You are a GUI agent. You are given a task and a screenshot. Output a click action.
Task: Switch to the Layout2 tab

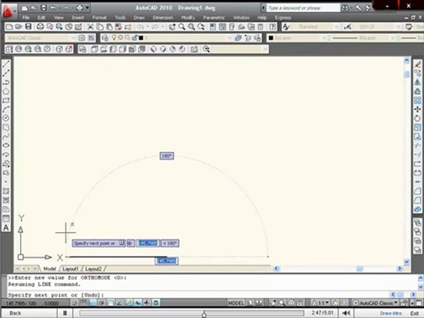(93, 269)
